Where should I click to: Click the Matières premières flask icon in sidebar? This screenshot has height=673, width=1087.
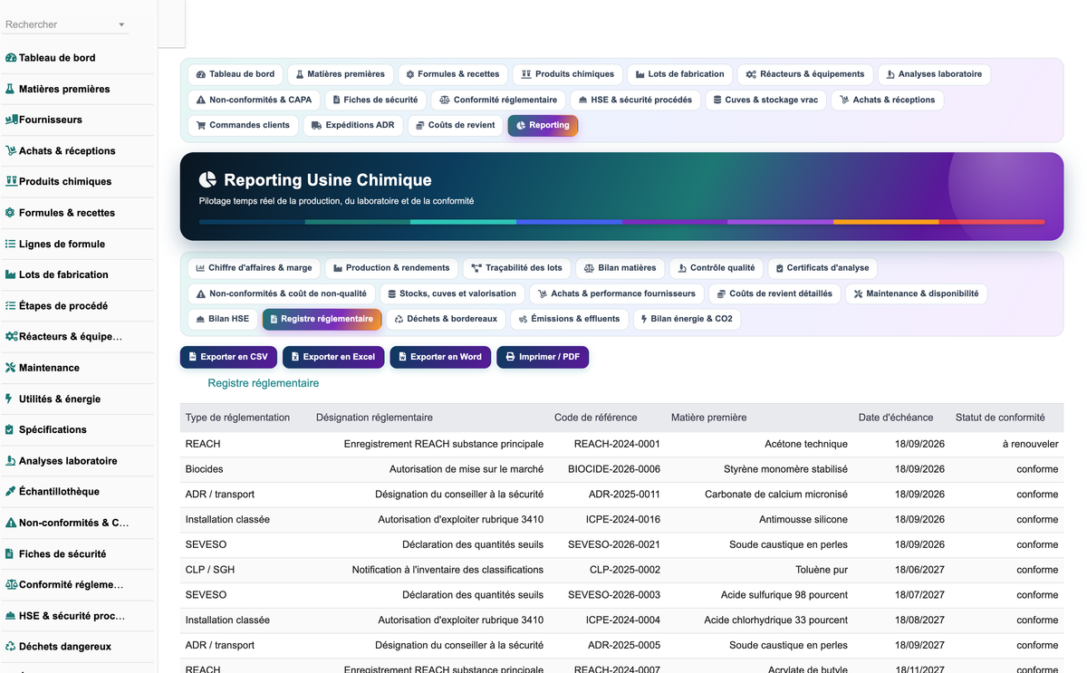[x=11, y=89]
